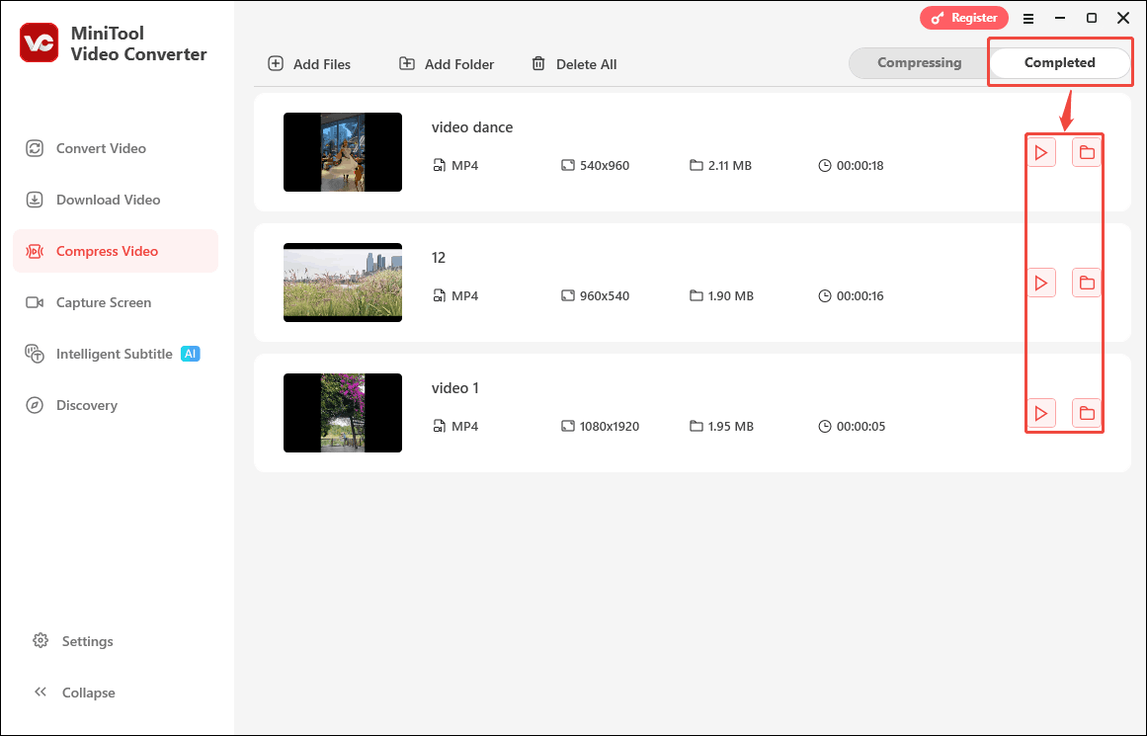1147x736 pixels.
Task: Open the output folder for '12'
Action: [1087, 283]
